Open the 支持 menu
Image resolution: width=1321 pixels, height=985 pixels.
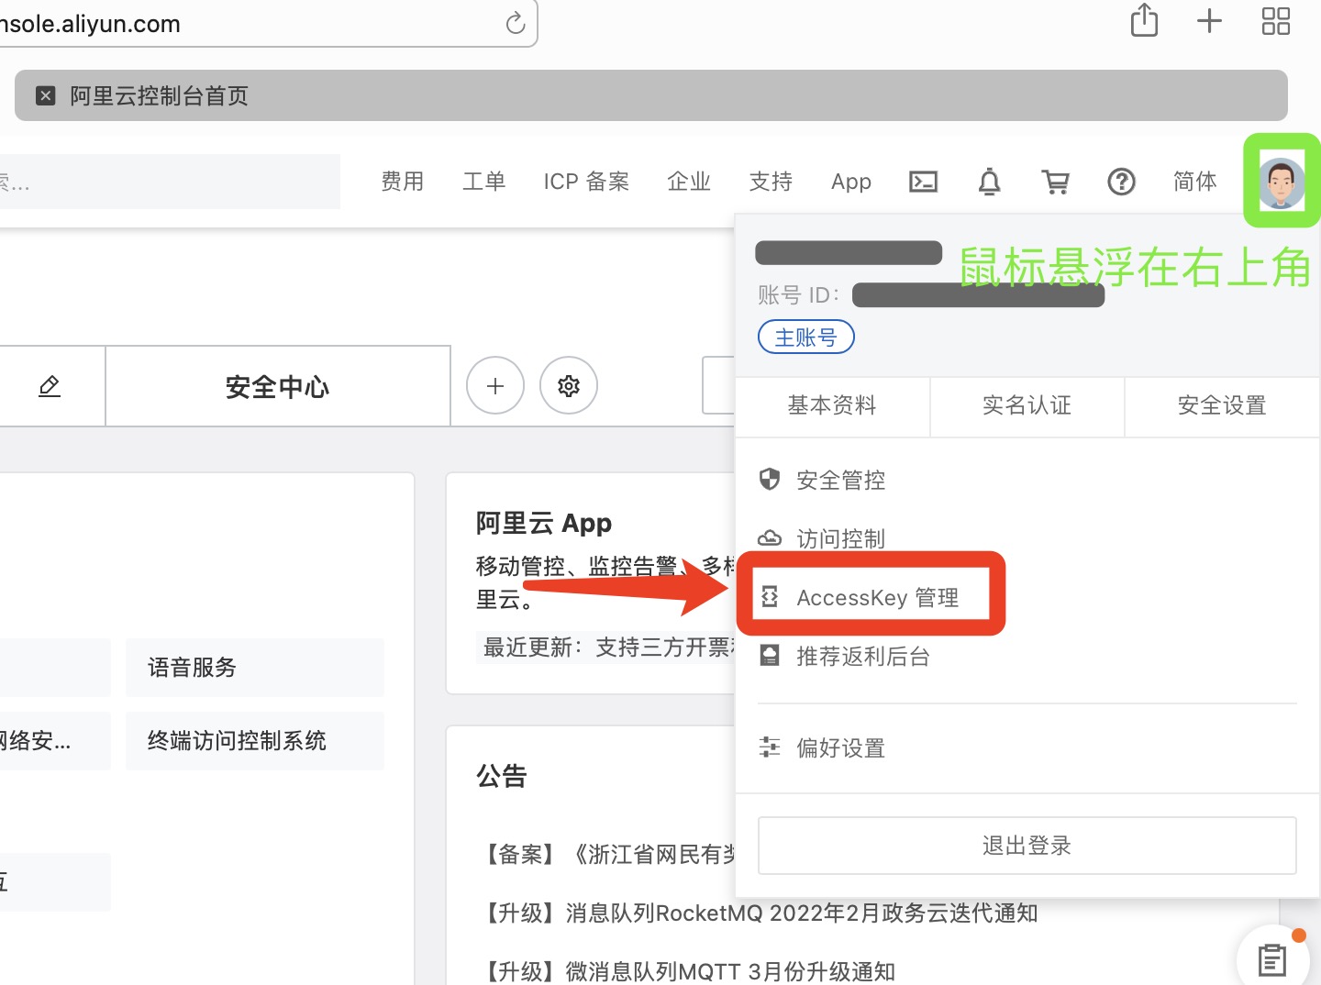(x=771, y=182)
